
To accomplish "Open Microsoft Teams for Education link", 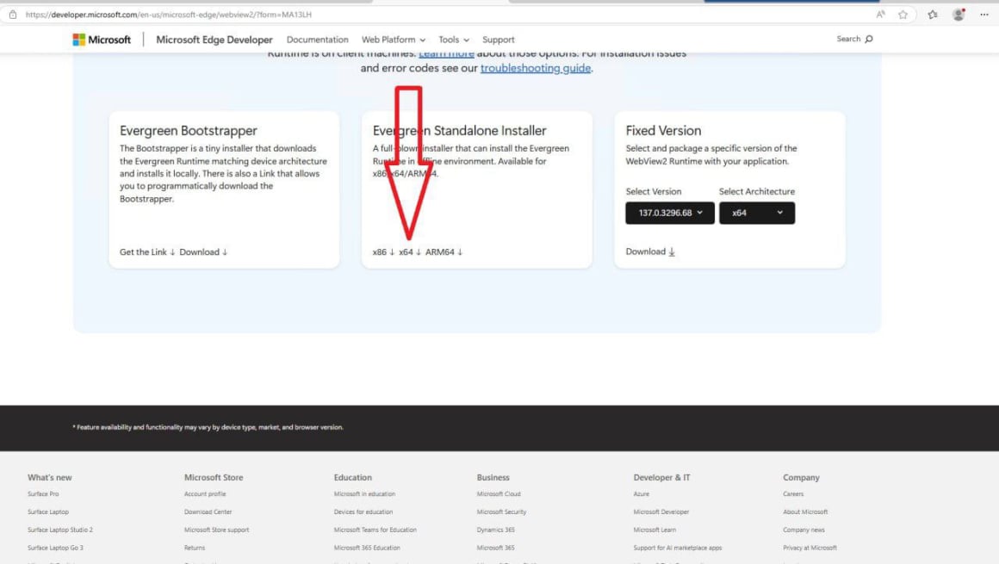I will click(x=375, y=530).
